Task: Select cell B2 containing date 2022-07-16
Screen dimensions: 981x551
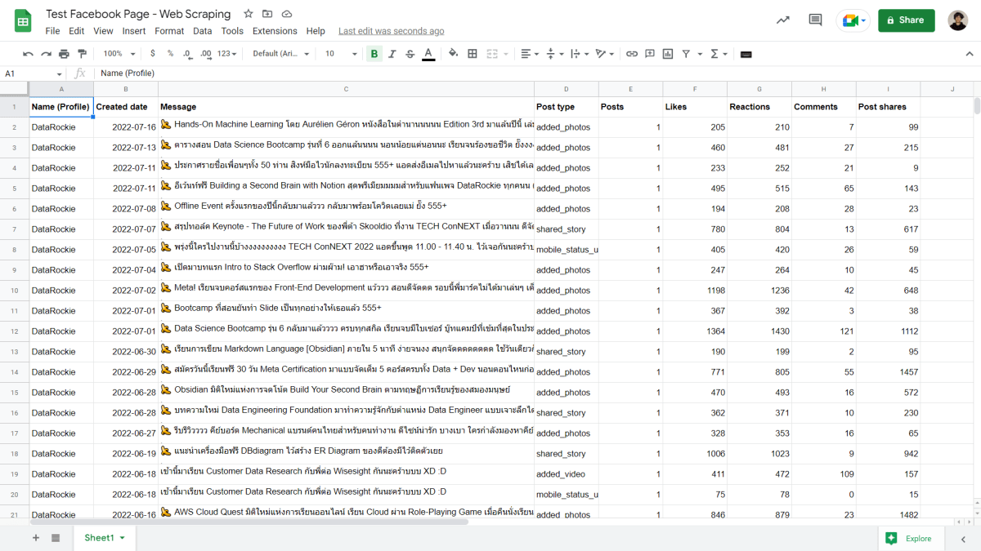Action: [x=124, y=128]
